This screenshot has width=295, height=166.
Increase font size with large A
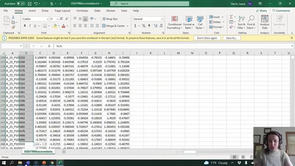point(61,19)
